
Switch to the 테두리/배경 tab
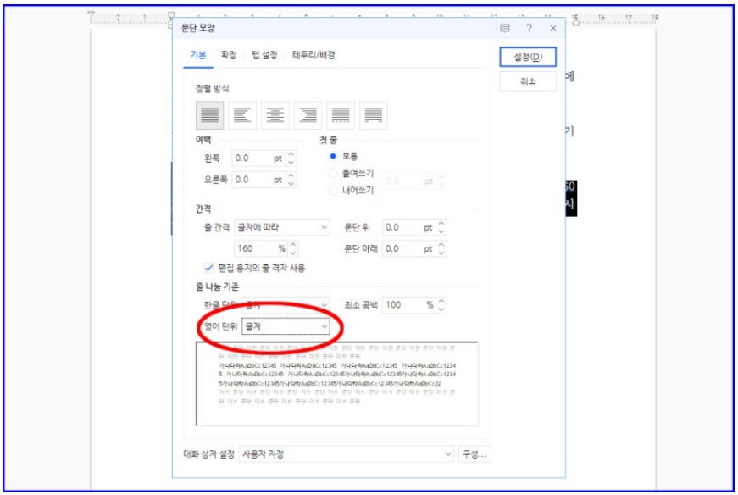[314, 55]
